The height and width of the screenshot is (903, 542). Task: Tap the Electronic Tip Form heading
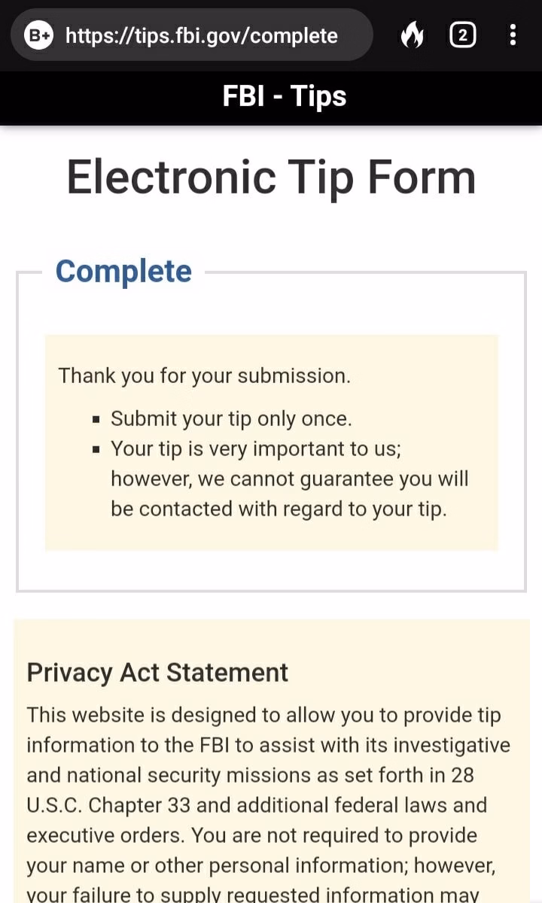271,178
